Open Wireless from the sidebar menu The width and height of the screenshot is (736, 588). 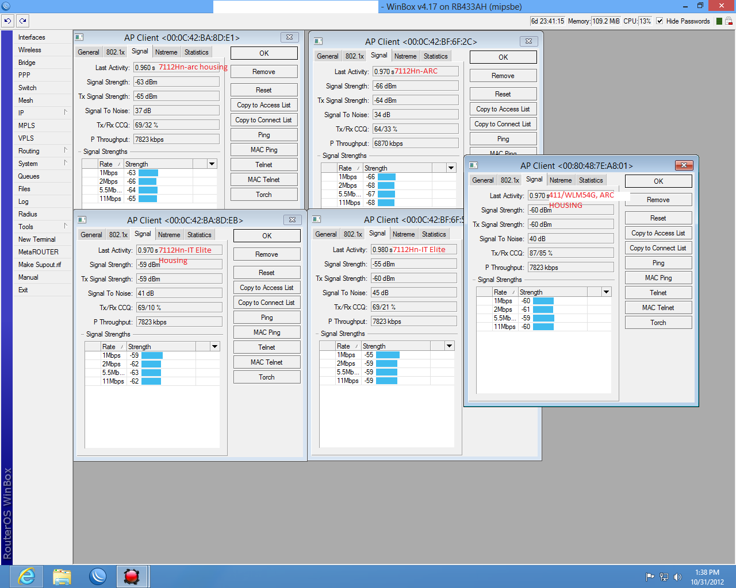click(x=30, y=50)
